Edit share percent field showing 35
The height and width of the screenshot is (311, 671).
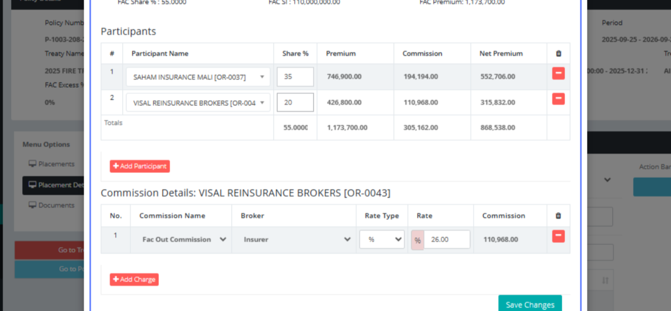point(295,77)
